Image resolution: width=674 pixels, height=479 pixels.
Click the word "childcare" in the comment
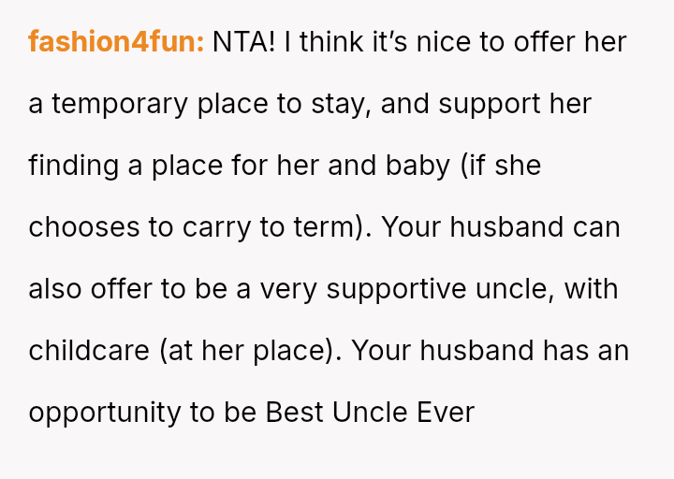pyautogui.click(x=89, y=351)
